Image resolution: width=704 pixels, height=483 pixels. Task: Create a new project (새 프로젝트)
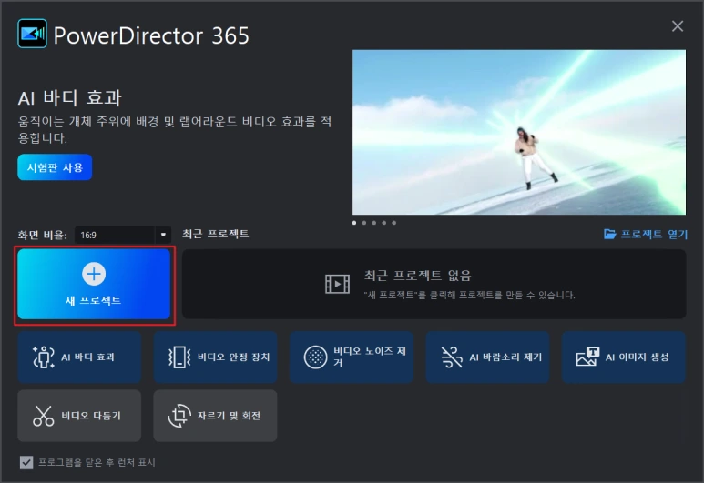click(x=94, y=285)
